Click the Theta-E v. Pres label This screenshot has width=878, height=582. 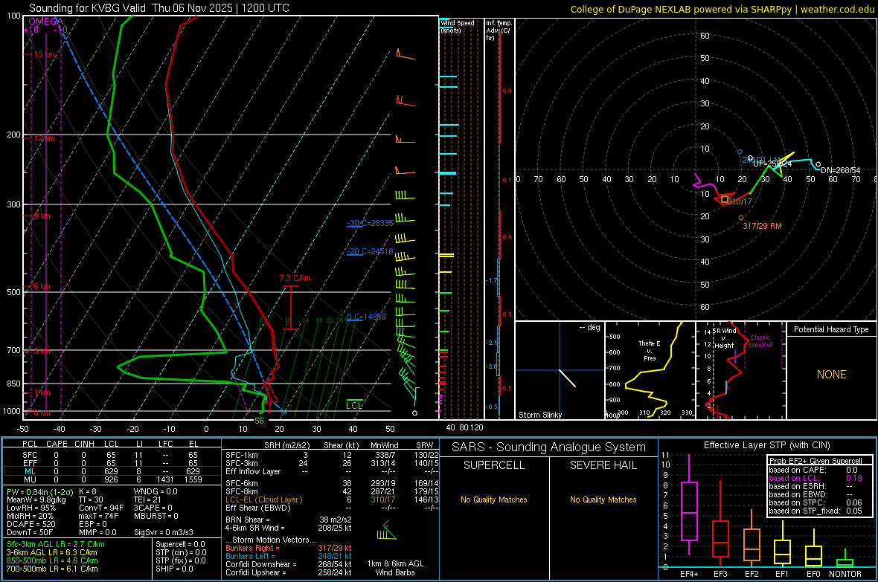tap(650, 350)
